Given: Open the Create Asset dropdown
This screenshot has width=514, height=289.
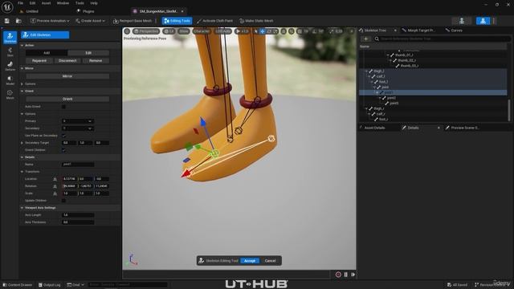Looking at the screenshot, I should tap(90, 21).
